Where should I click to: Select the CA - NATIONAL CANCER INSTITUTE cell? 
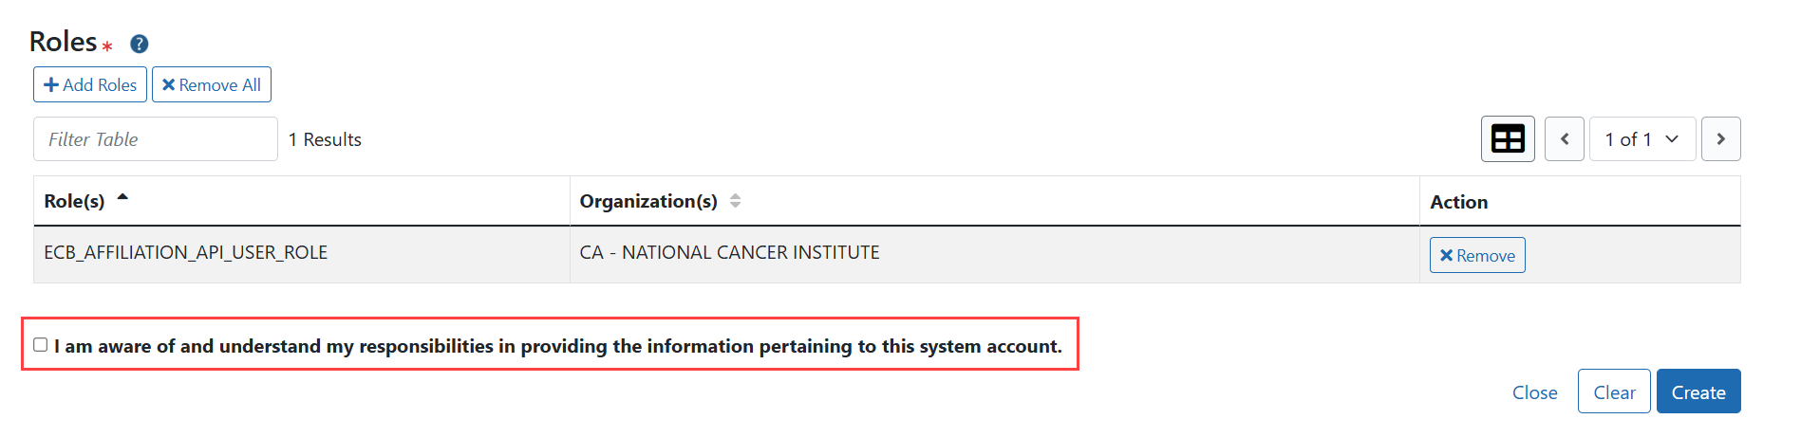click(995, 254)
